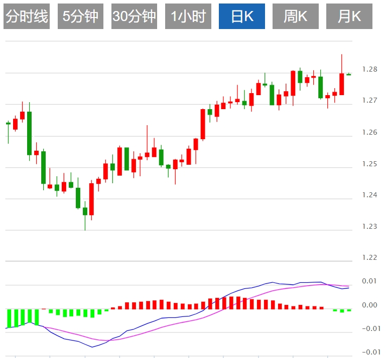Select the 日K daily candlestick tab
Viewport: 386px width, 358px height.
pos(242,16)
